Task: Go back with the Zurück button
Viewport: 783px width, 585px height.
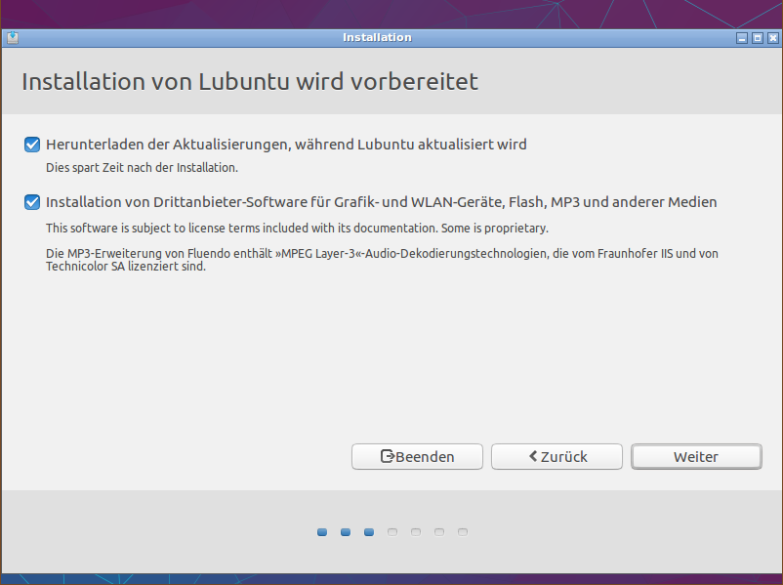Action: (556, 457)
